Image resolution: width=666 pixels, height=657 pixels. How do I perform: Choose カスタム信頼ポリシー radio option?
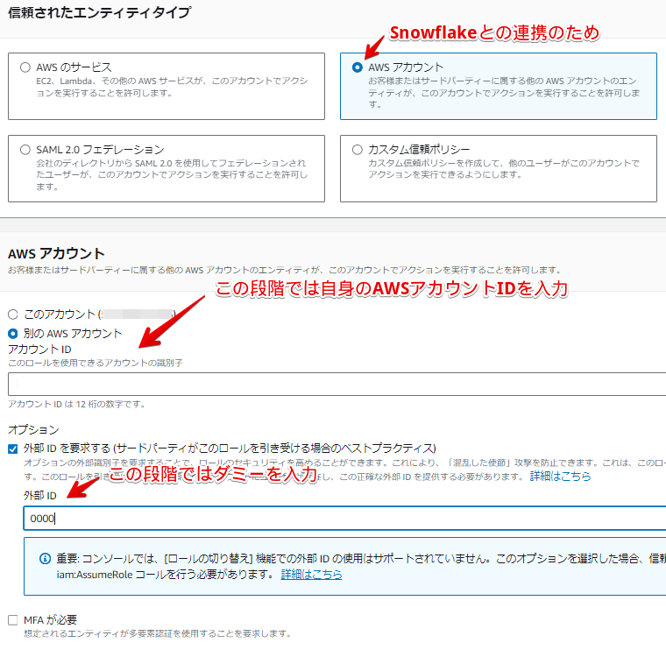coord(358,150)
